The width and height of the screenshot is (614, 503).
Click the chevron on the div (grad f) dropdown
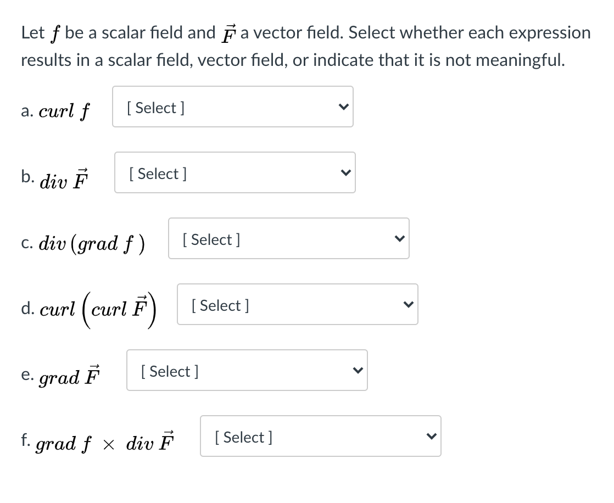[399, 238]
